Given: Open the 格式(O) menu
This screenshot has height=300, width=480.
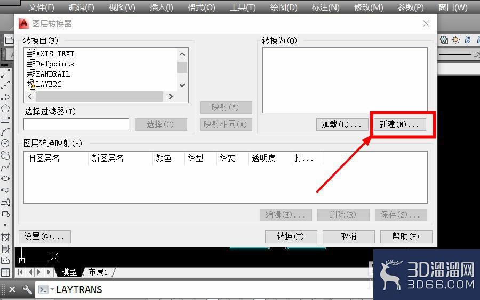Looking at the screenshot, I should pos(202,7).
